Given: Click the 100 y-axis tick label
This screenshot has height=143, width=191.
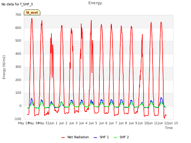Looking at the screenshot, I should 18,93.
